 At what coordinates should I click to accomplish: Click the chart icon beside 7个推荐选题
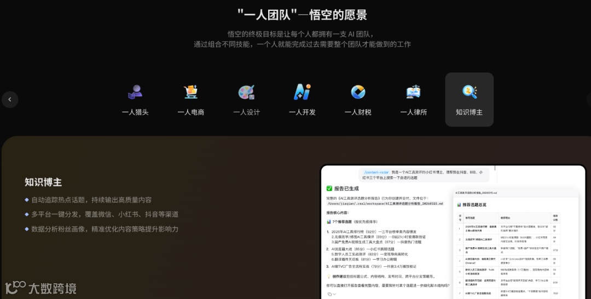[329, 222]
